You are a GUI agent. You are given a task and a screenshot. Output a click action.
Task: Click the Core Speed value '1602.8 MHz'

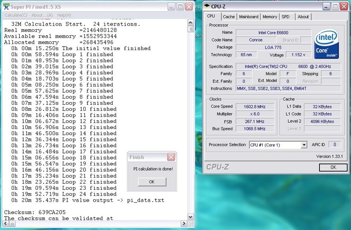(255, 107)
